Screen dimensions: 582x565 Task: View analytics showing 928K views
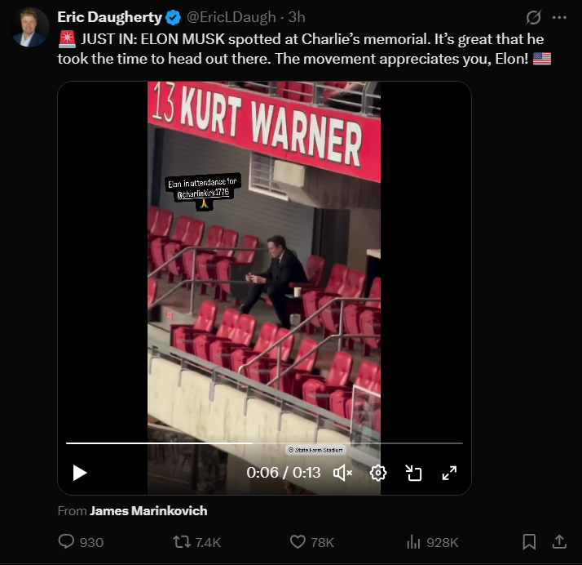click(x=432, y=542)
